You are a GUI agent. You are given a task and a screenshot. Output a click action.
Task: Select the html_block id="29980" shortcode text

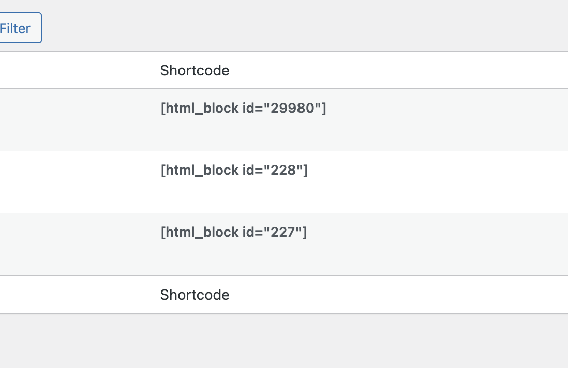pos(243,108)
